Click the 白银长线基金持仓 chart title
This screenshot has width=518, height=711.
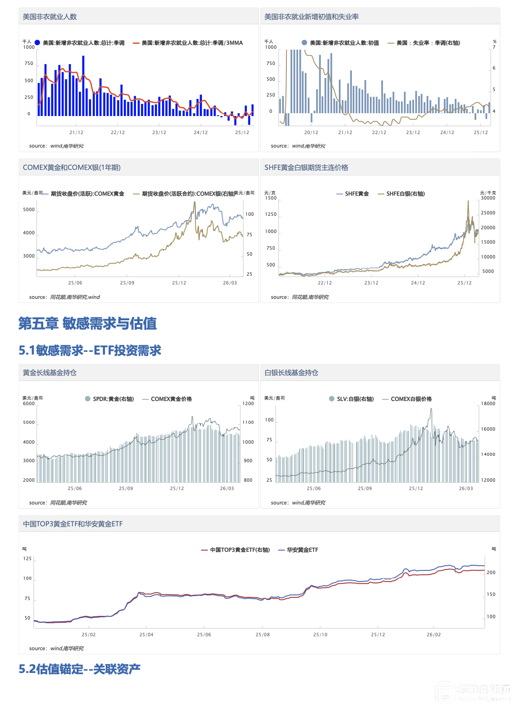pos(291,373)
